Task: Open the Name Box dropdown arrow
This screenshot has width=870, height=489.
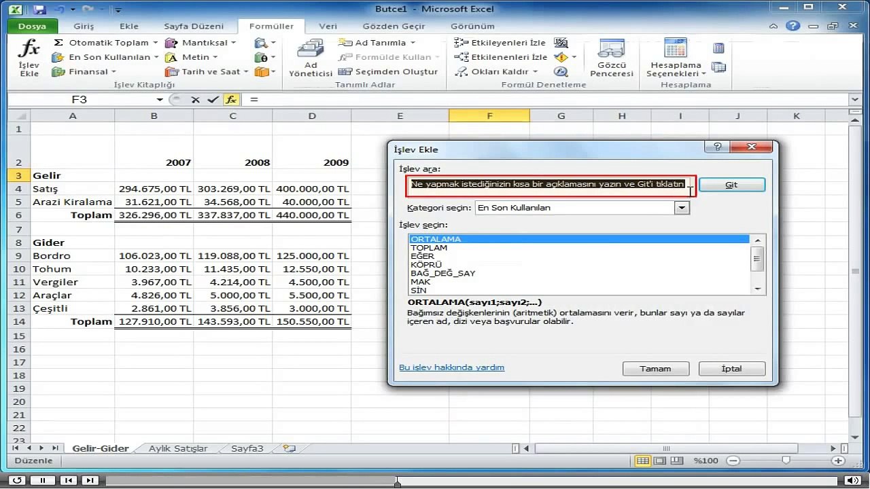Action: pyautogui.click(x=160, y=99)
